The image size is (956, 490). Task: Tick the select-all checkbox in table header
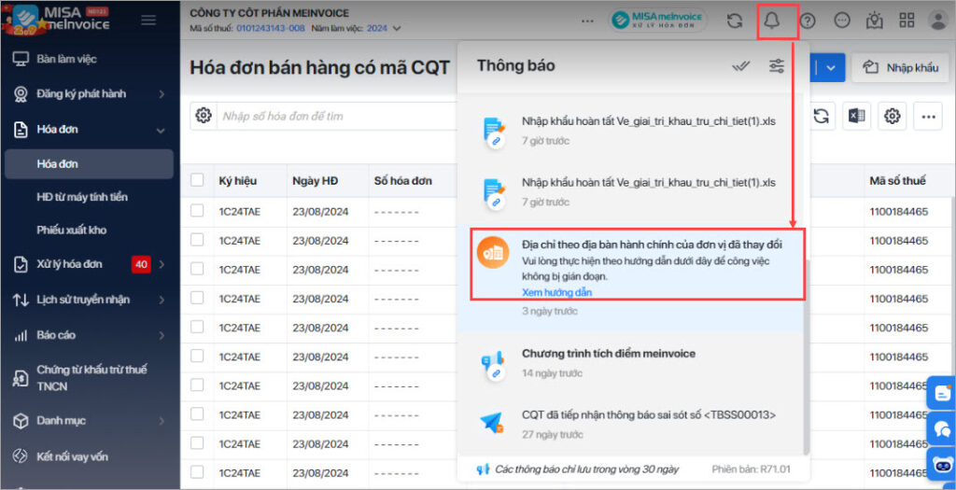(197, 180)
